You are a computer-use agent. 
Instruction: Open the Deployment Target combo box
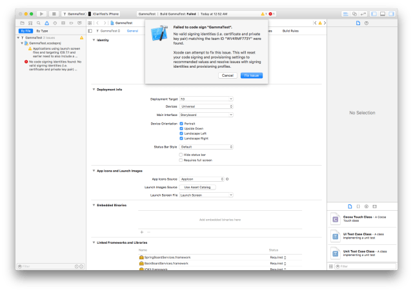pyautogui.click(x=206, y=99)
